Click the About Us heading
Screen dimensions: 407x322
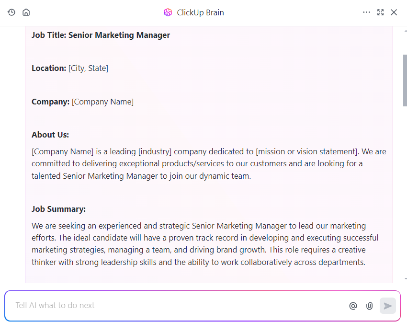click(50, 135)
